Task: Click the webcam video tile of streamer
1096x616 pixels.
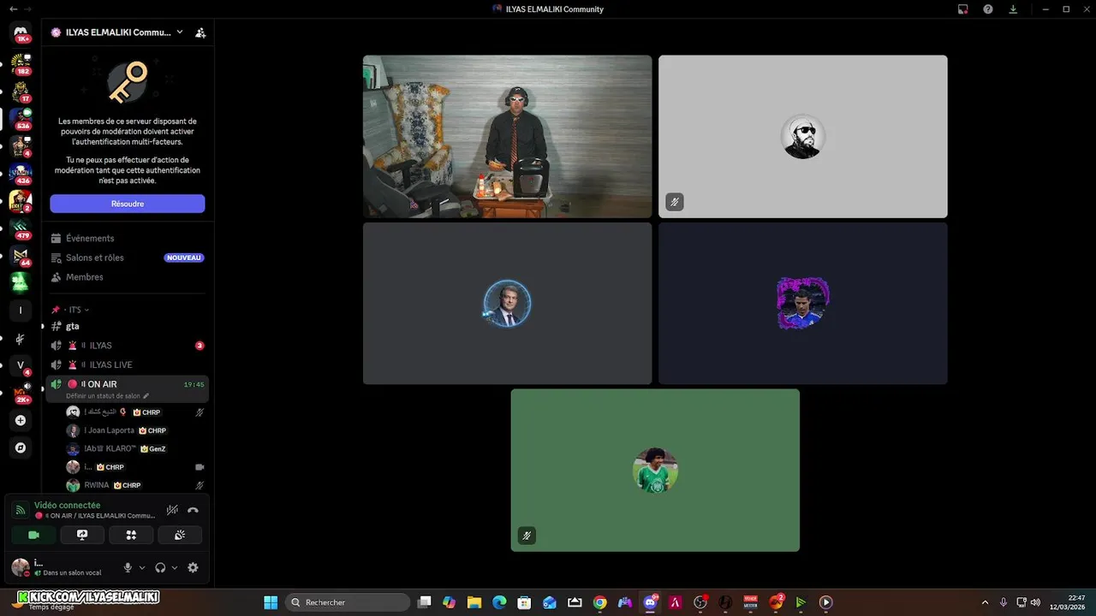Action: tap(507, 137)
